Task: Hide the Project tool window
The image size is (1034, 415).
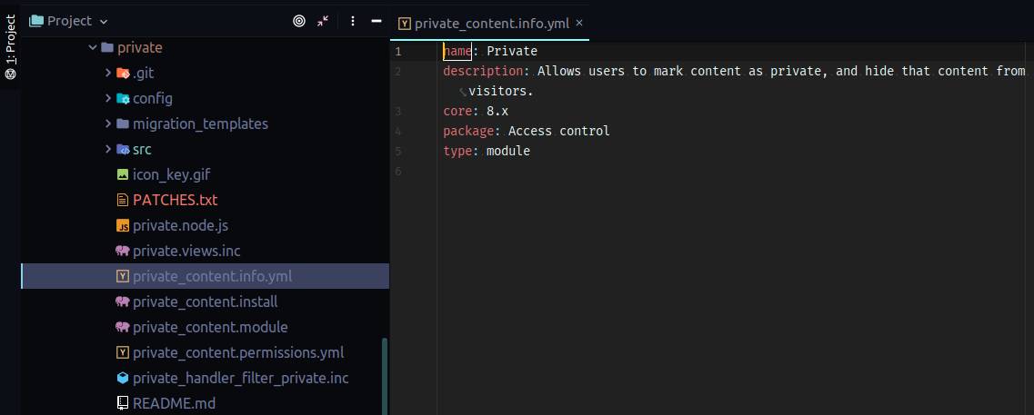Action: (x=377, y=21)
